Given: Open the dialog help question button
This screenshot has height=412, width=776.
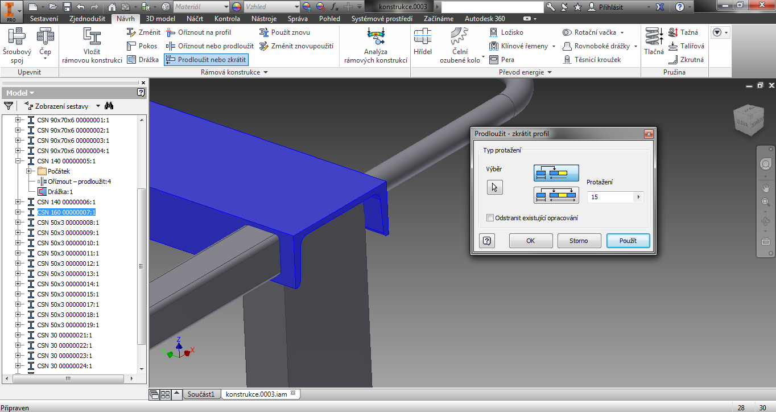Looking at the screenshot, I should (486, 241).
